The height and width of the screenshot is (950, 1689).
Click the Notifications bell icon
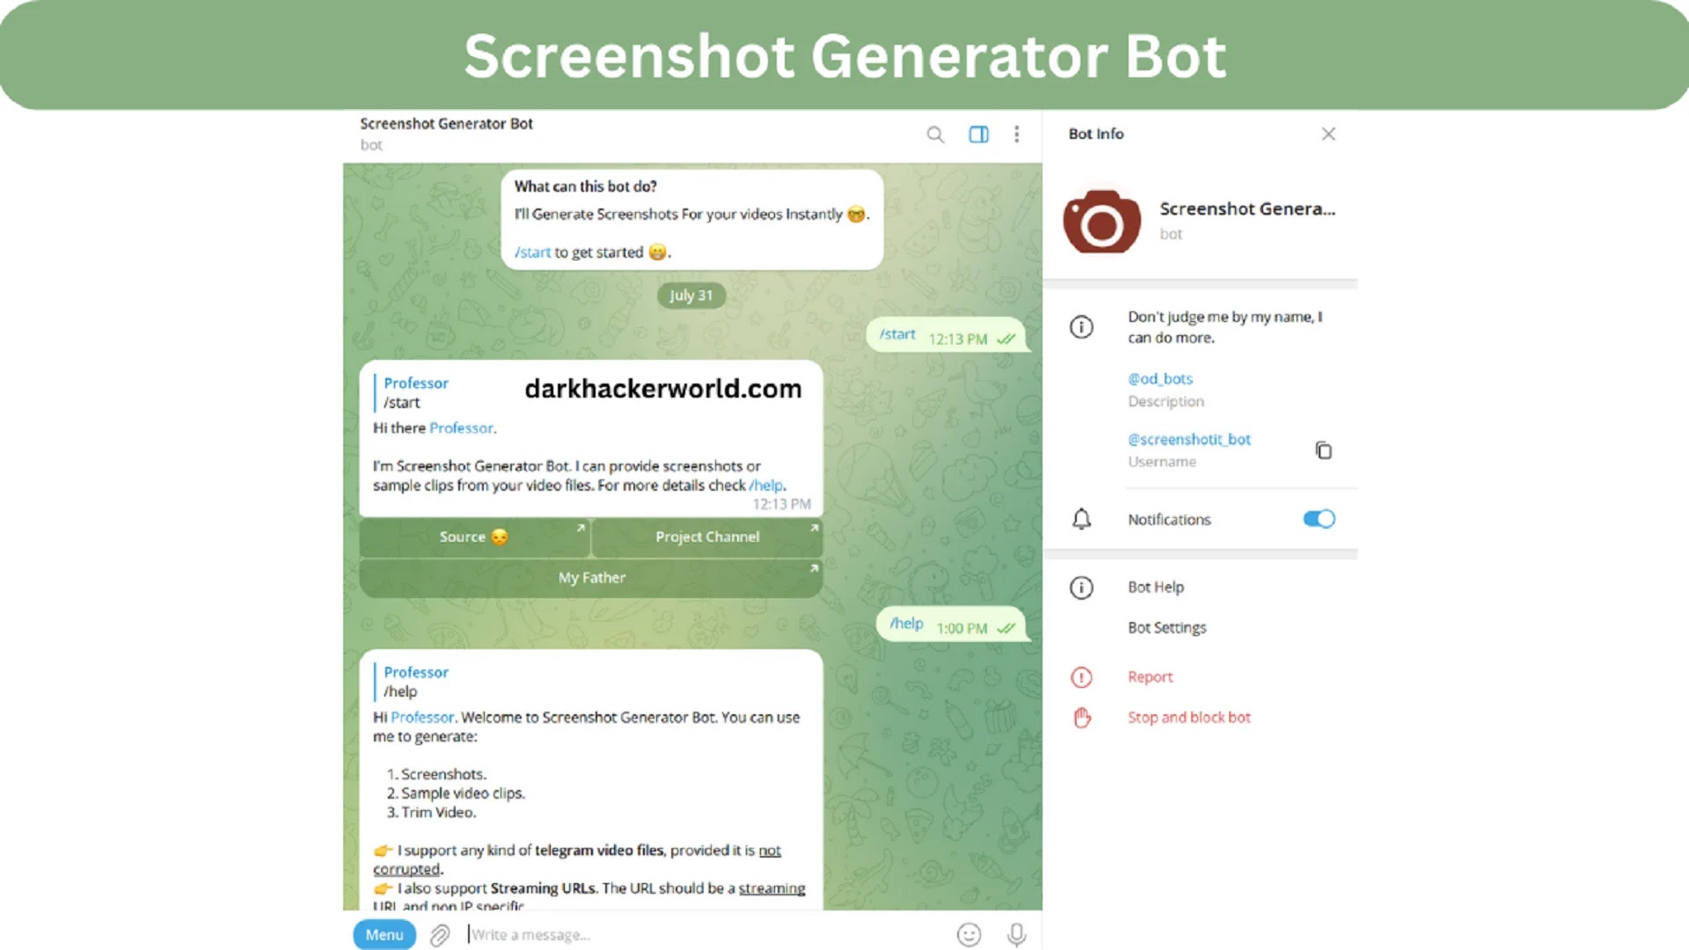(x=1082, y=519)
